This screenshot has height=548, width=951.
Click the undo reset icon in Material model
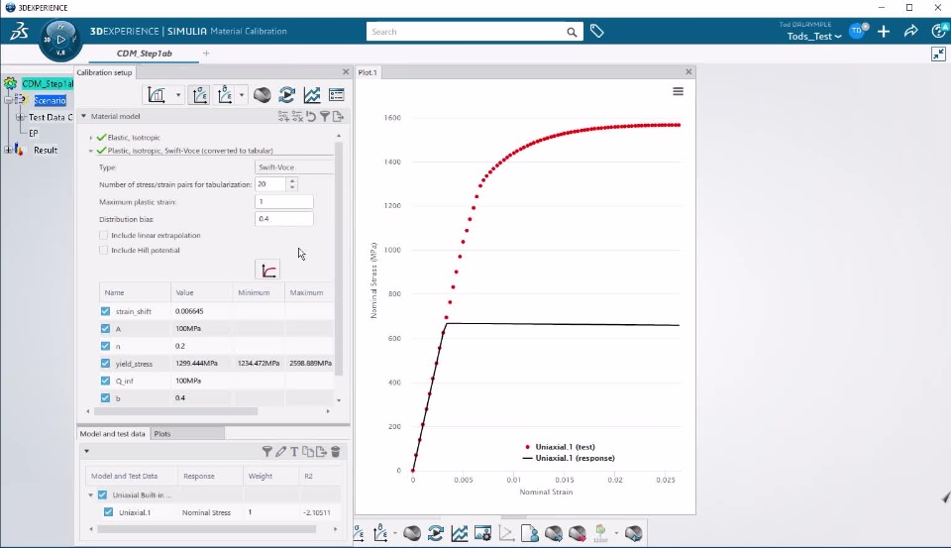click(311, 116)
